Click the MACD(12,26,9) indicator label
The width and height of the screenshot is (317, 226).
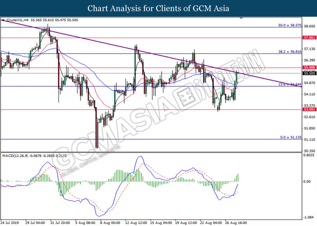click(15, 156)
